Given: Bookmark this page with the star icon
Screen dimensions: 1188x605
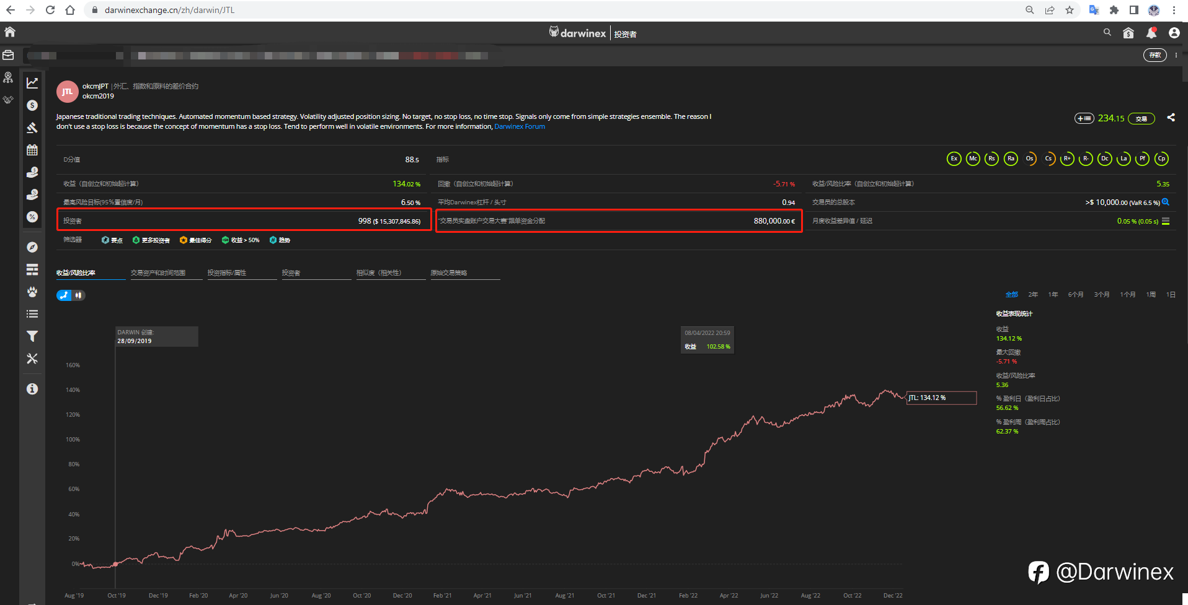Looking at the screenshot, I should point(1070,10).
